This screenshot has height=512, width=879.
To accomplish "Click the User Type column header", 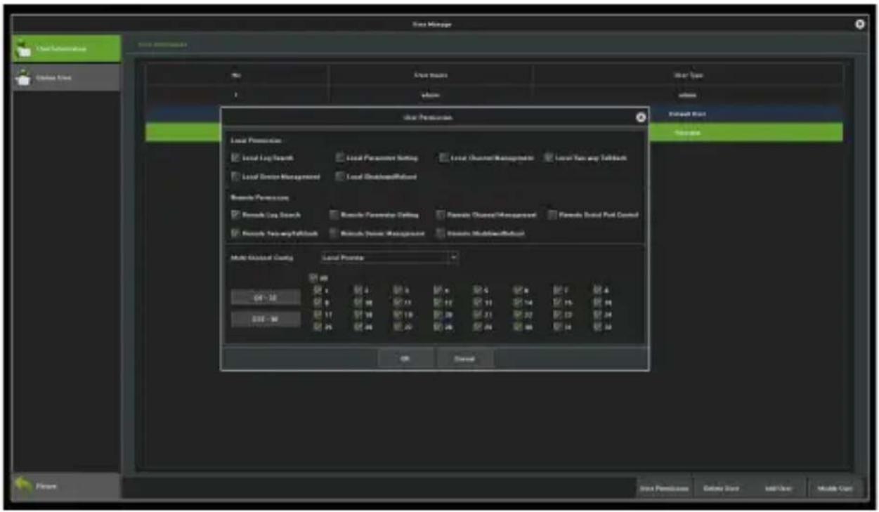I will 688,75.
